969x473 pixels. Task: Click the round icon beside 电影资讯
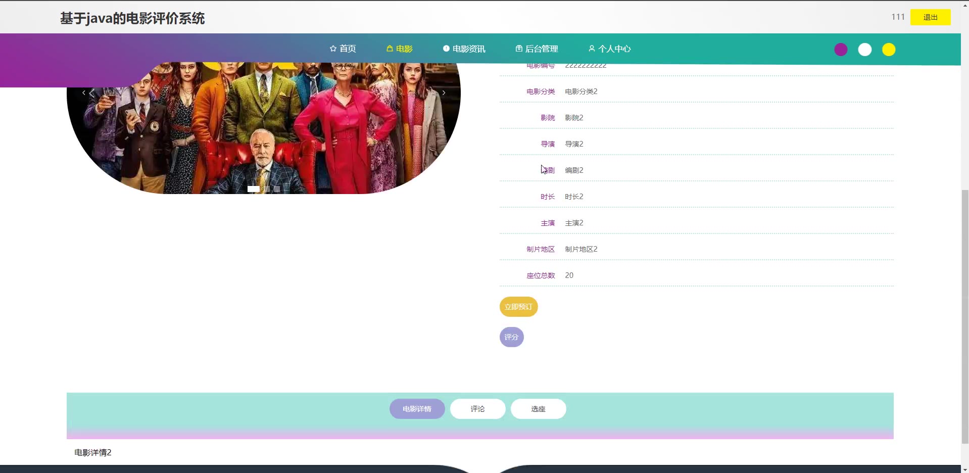tap(446, 49)
